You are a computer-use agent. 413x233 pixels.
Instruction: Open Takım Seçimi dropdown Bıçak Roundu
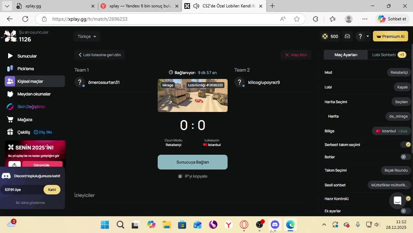396,170
